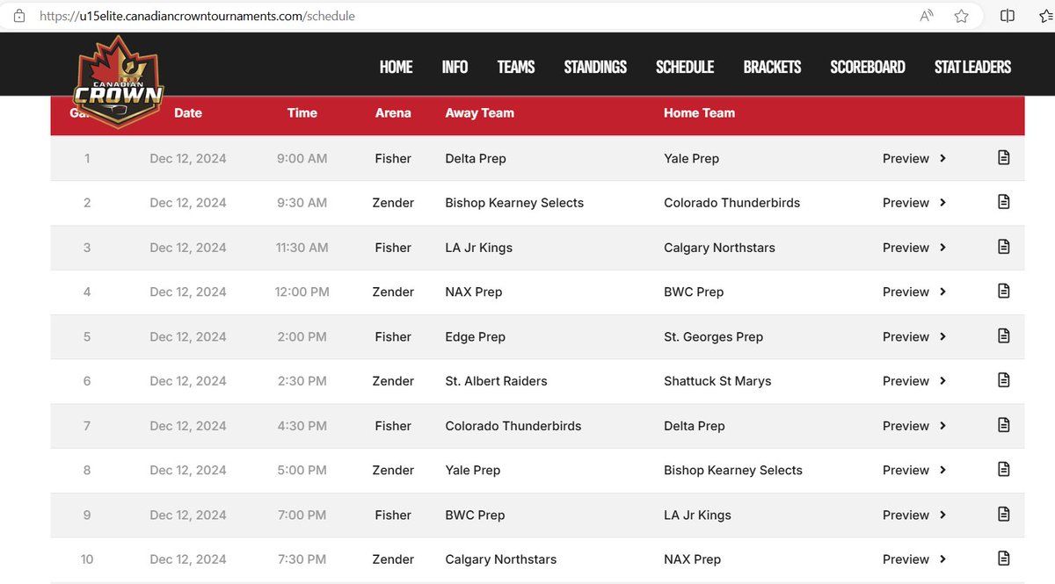Open the Preview link for Game 7
The image size is (1055, 584).
[x=906, y=425]
